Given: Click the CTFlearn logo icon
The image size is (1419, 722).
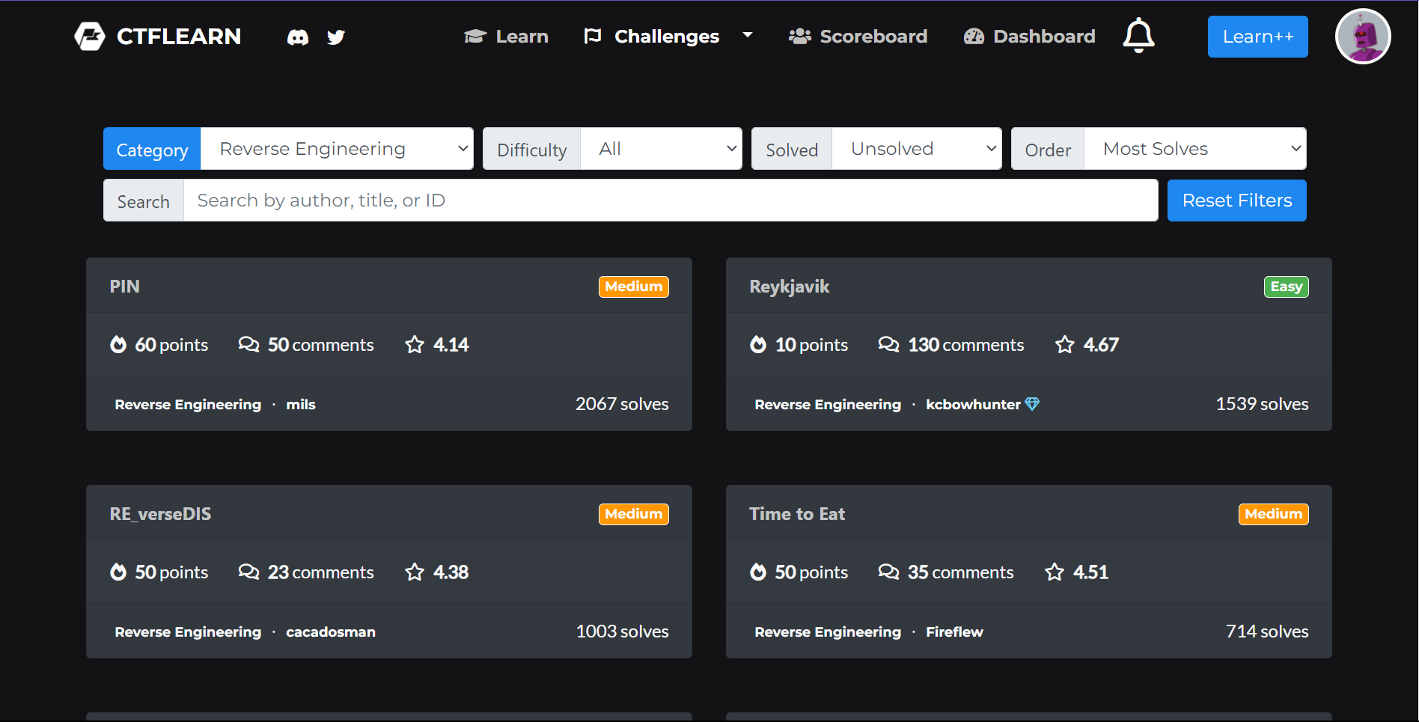Looking at the screenshot, I should (90, 37).
